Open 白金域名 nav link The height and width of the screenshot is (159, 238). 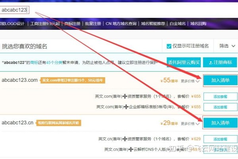[178, 23]
